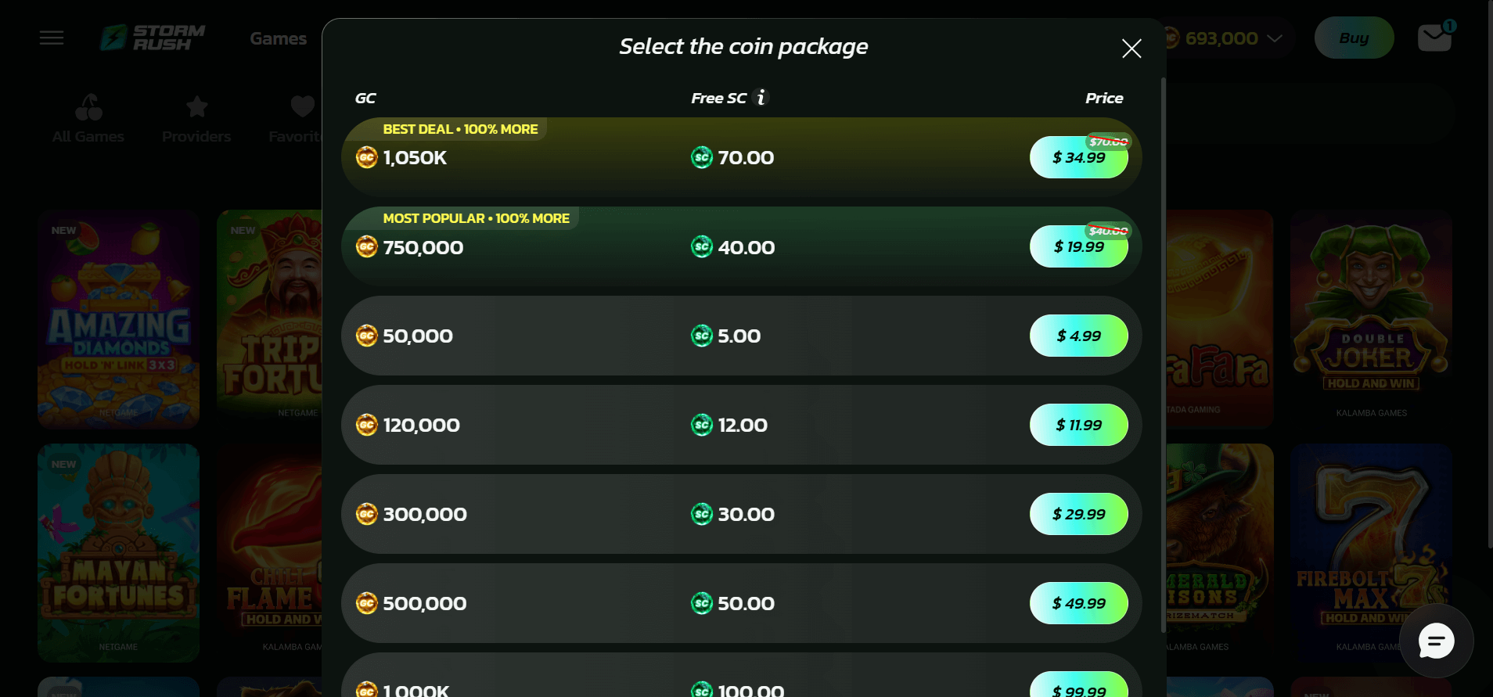Click the Free SC info icon

pyautogui.click(x=761, y=98)
